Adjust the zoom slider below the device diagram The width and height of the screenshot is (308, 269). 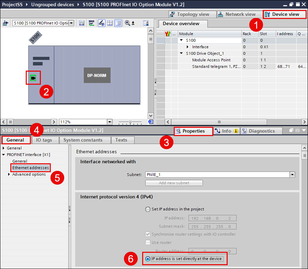tap(130, 122)
